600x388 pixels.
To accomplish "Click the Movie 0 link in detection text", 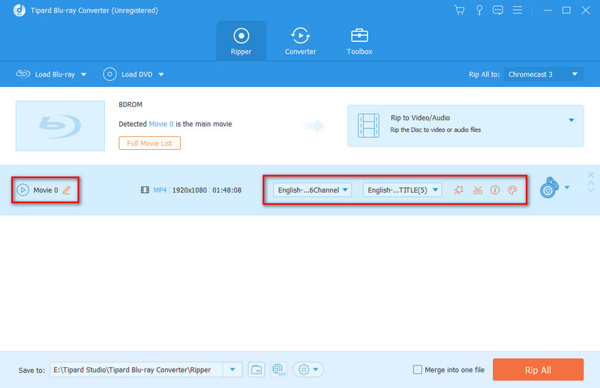I will tap(161, 124).
